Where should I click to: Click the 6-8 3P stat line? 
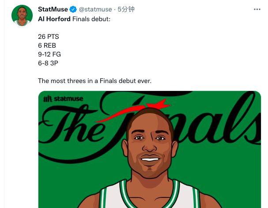[48, 63]
